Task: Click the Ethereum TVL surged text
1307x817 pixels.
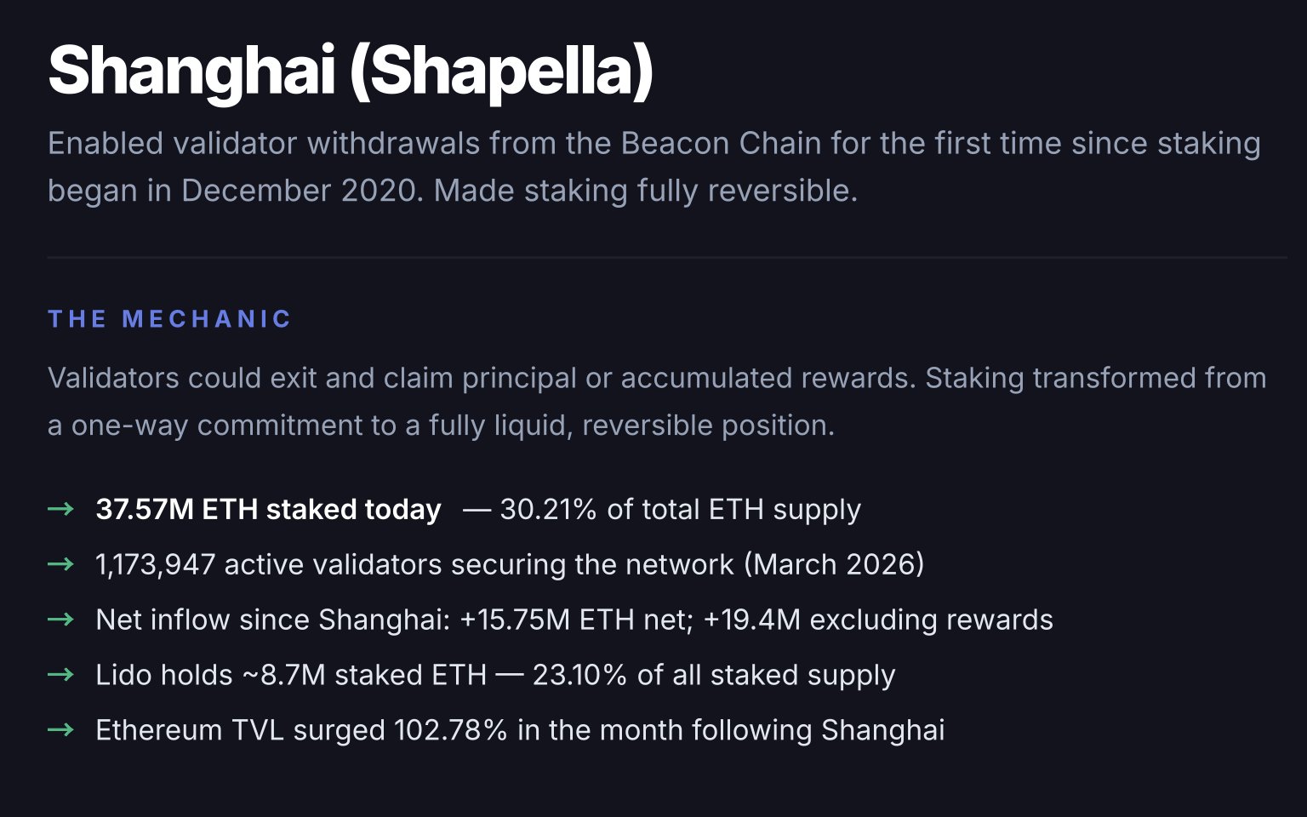Action: click(x=240, y=730)
